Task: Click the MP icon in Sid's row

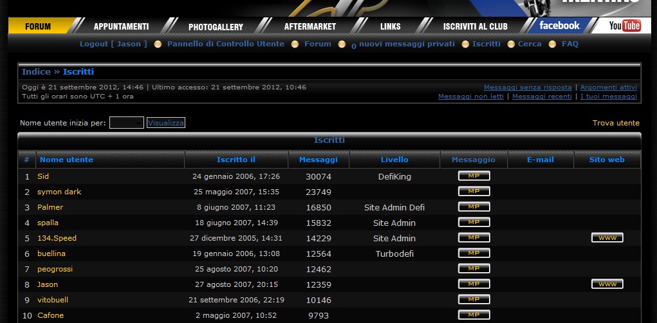Action: click(x=474, y=176)
